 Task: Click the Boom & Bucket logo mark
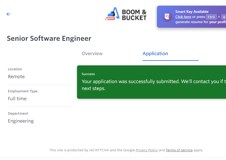point(113,14)
